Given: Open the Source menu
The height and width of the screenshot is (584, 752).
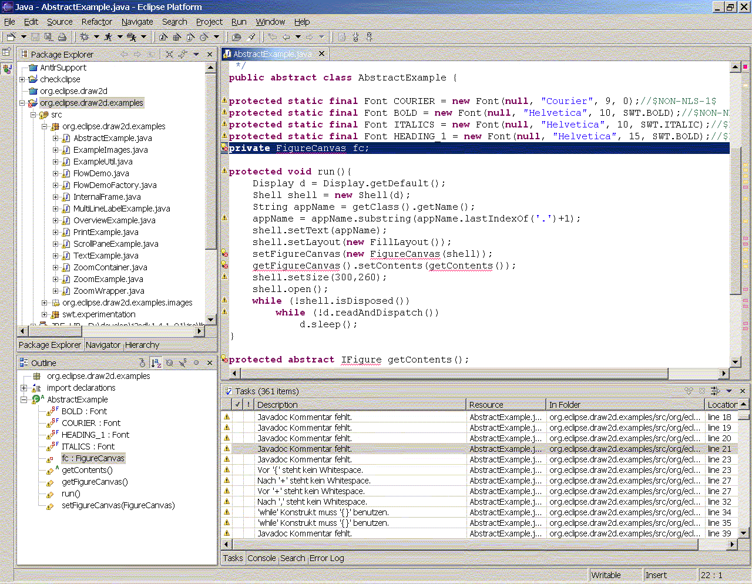Looking at the screenshot, I should click(x=60, y=22).
